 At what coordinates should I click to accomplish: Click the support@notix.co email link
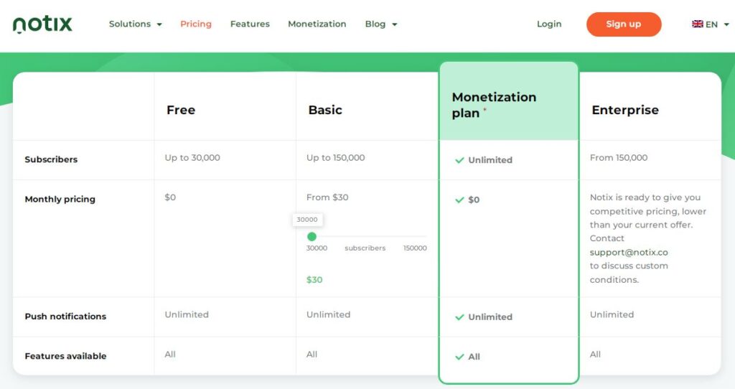(x=629, y=253)
